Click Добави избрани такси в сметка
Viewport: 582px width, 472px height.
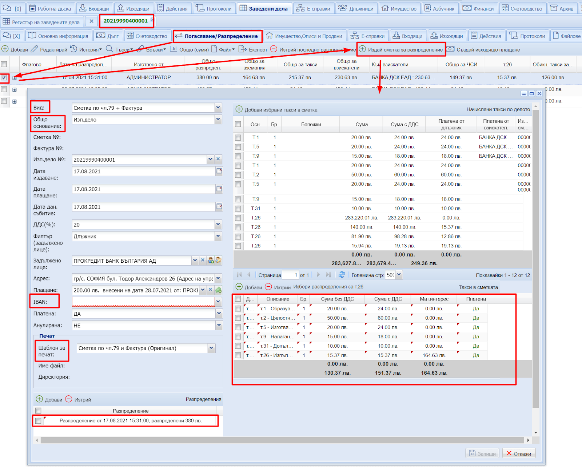pos(277,110)
